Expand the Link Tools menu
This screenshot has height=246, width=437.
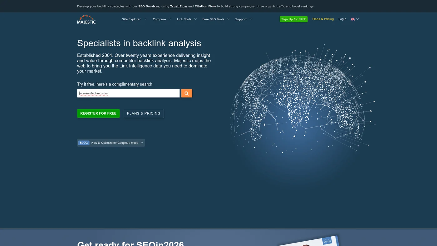pyautogui.click(x=196, y=19)
